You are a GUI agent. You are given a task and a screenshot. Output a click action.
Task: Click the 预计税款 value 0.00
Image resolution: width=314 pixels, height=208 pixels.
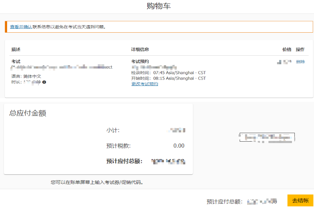[x=179, y=146]
